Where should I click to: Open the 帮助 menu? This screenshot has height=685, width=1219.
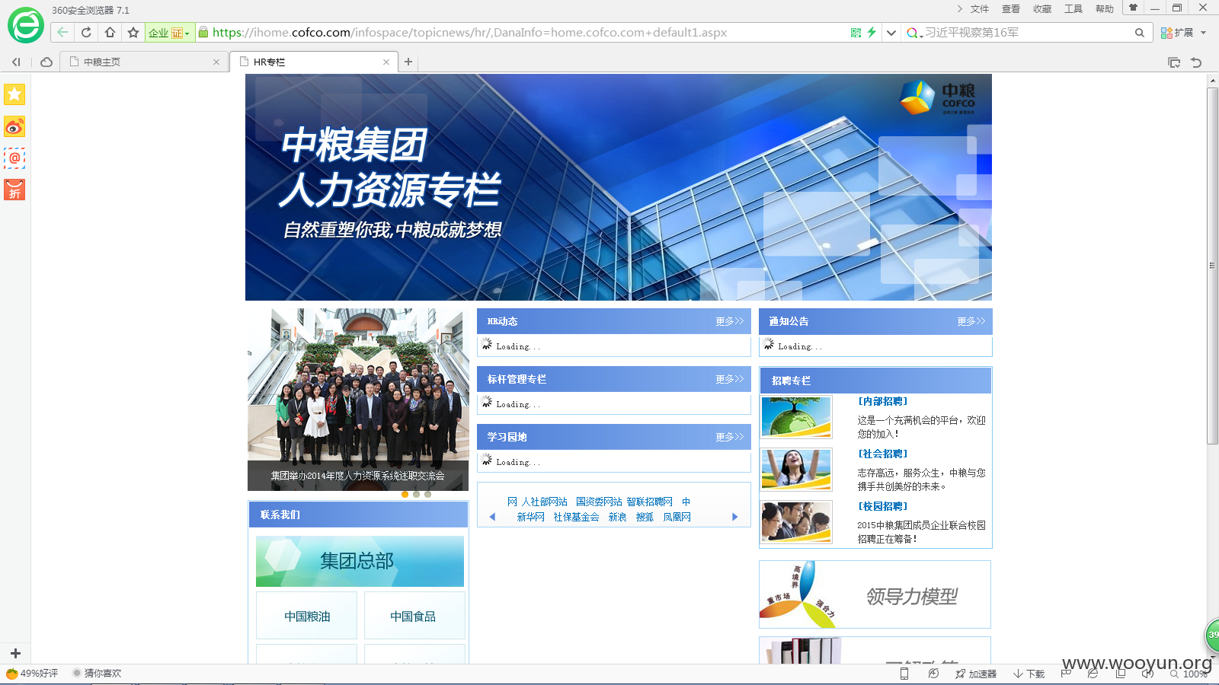coord(1105,9)
